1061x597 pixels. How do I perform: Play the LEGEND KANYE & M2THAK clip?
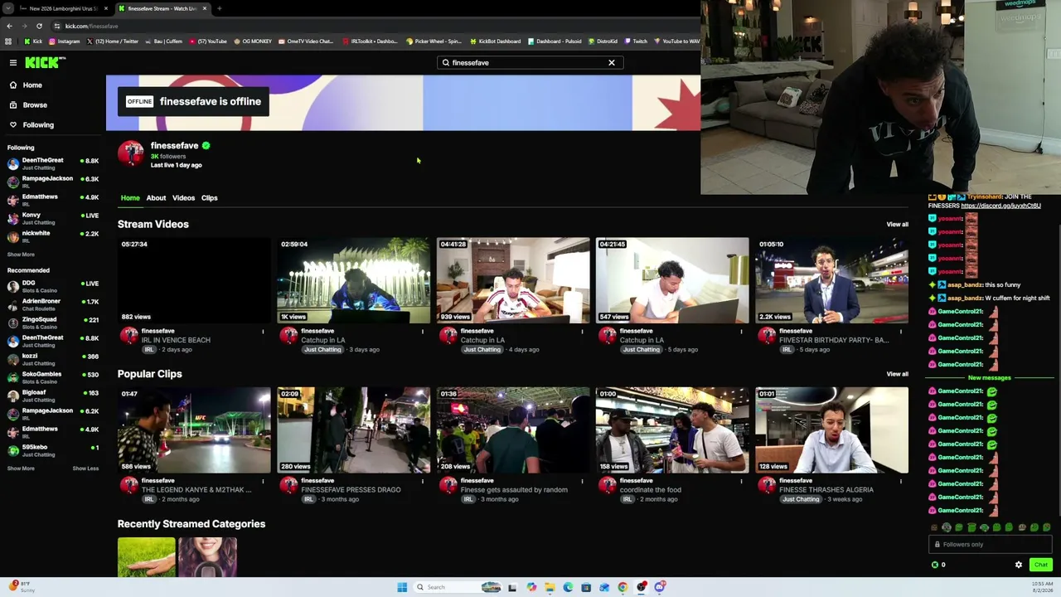pos(194,430)
